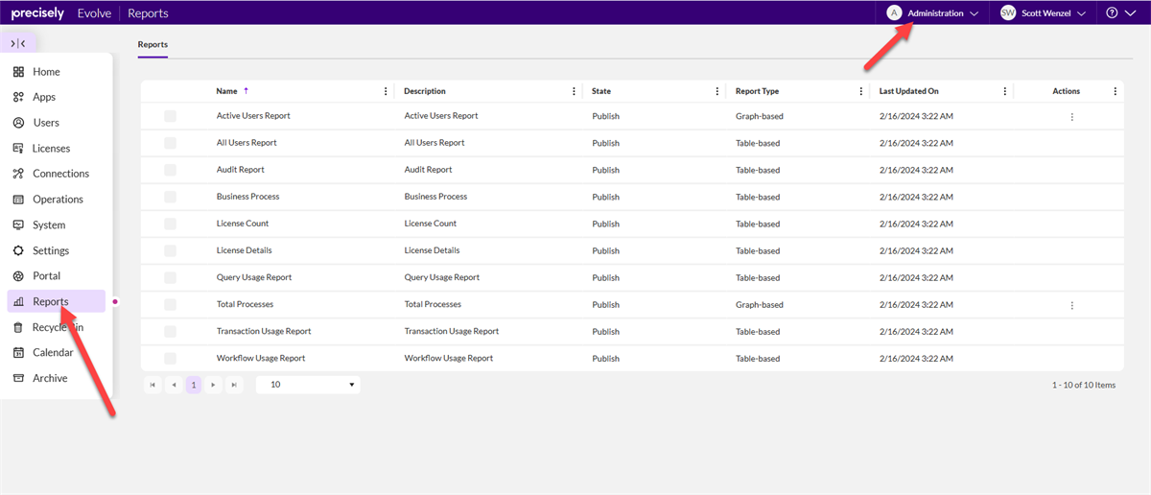The width and height of the screenshot is (1151, 495).
Task: Click page number 1 button
Action: coord(194,385)
